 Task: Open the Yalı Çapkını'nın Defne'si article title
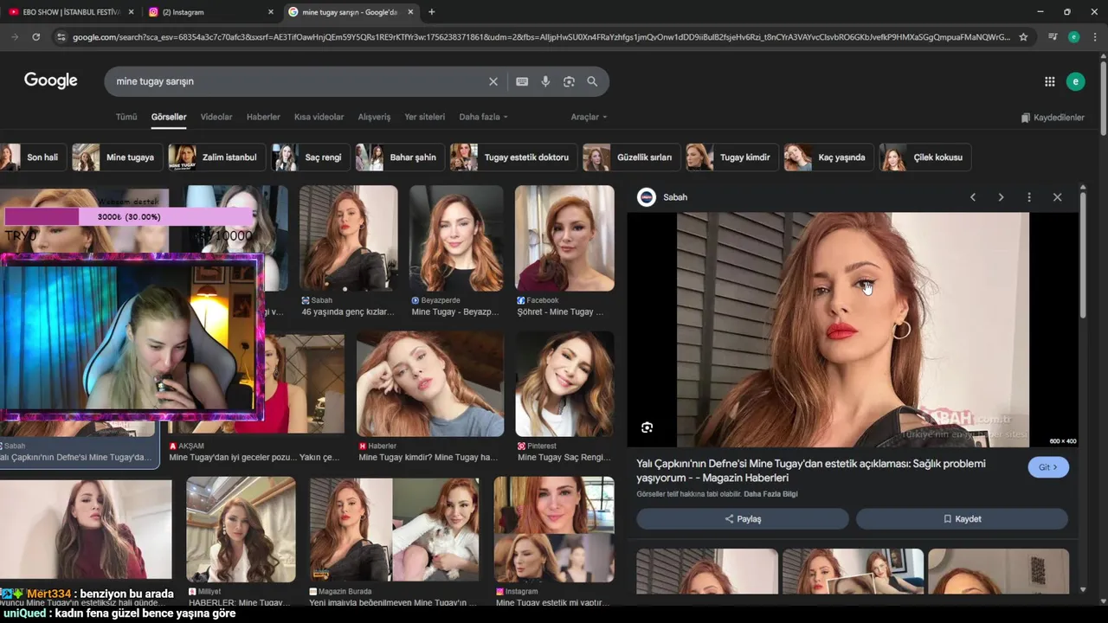(x=811, y=471)
